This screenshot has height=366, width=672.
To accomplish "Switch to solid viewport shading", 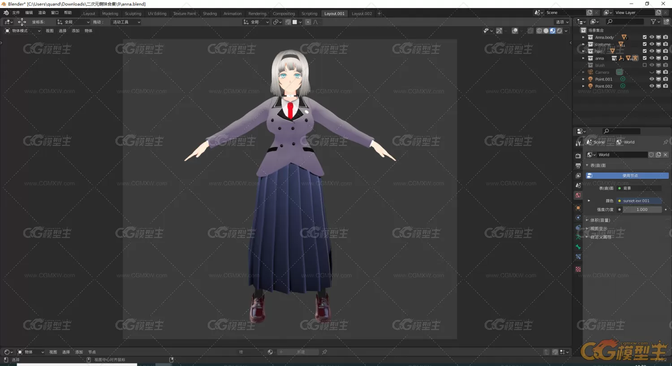I will coord(546,31).
